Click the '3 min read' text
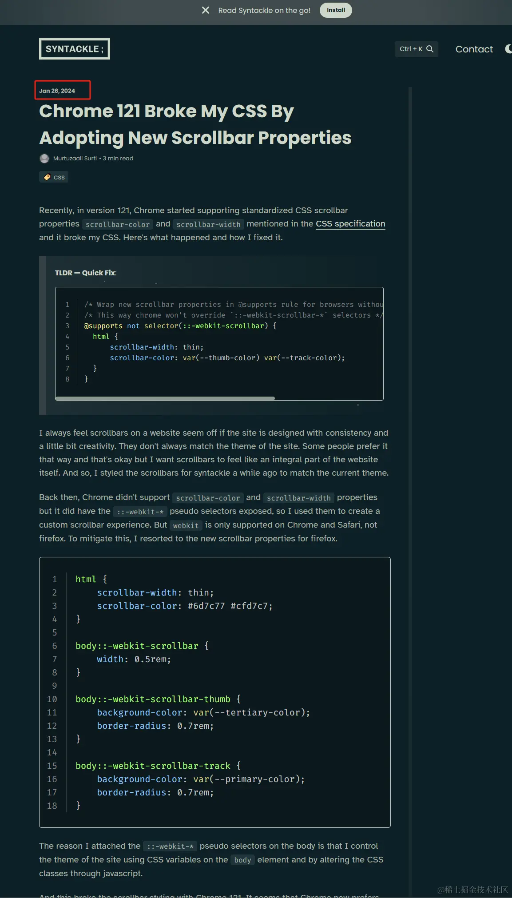Image resolution: width=512 pixels, height=898 pixels. [118, 159]
